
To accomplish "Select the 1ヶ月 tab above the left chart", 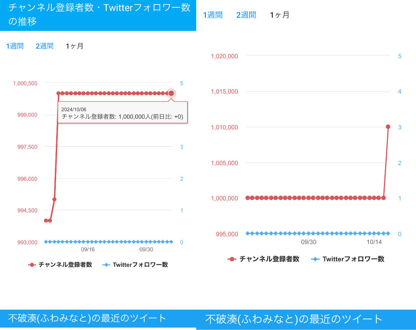I will point(75,46).
